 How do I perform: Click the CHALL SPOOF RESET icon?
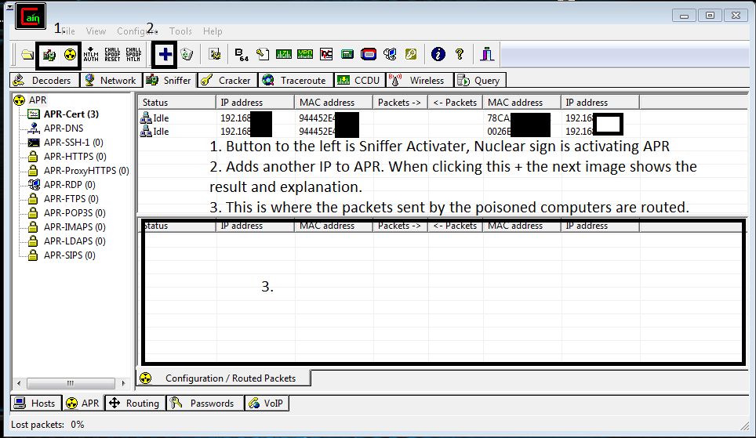click(112, 54)
